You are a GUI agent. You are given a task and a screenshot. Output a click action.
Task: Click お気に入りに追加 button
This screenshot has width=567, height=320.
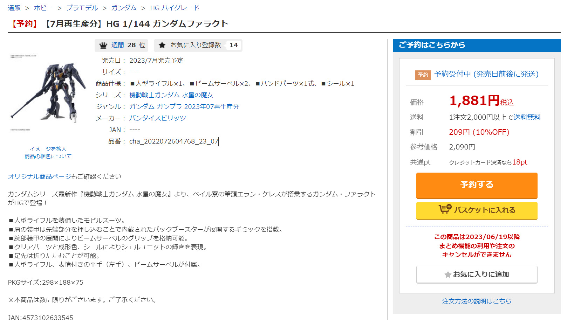[477, 274]
